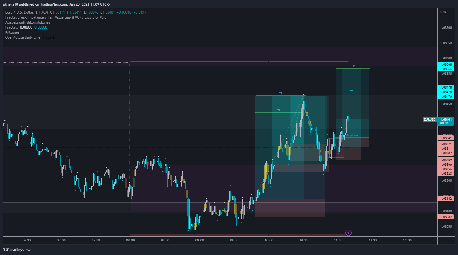Click the cyan price label 1.08476
The height and width of the screenshot is (255, 458).
point(446,96)
